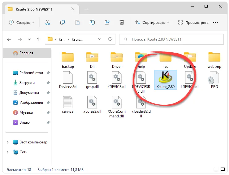This screenshot has height=175, width=229.
Task: Unpin Загрузки pin icon
Action: pyautogui.click(x=48, y=83)
